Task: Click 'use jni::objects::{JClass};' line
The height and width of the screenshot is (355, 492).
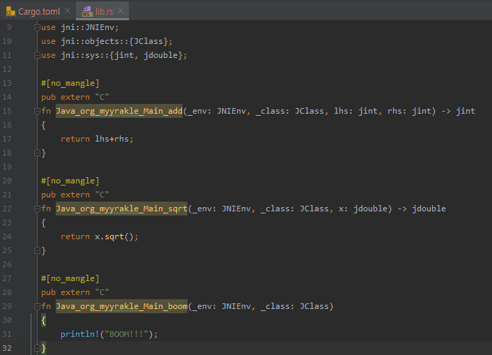Action: pyautogui.click(x=107, y=41)
